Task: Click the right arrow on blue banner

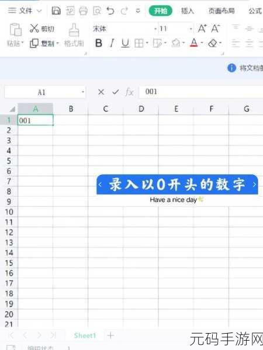Action: [254, 184]
